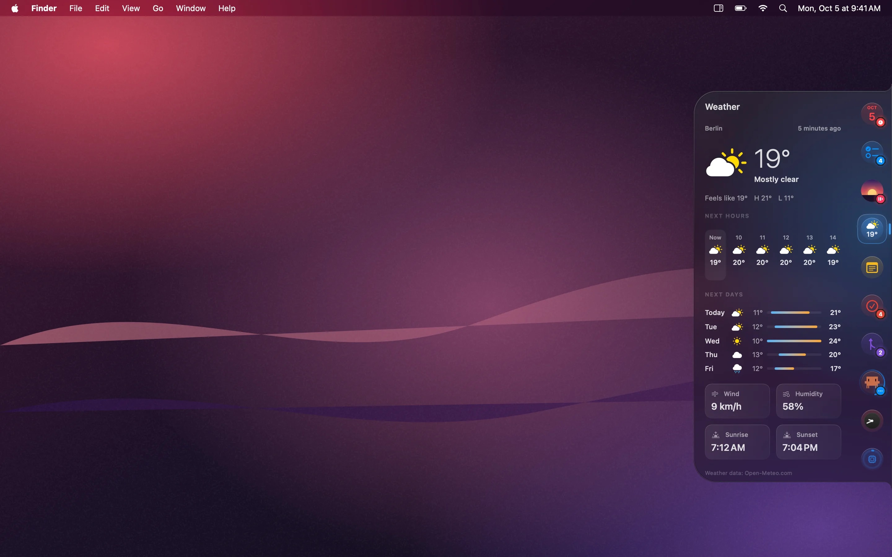Click the Fri forecast row label

pos(709,368)
